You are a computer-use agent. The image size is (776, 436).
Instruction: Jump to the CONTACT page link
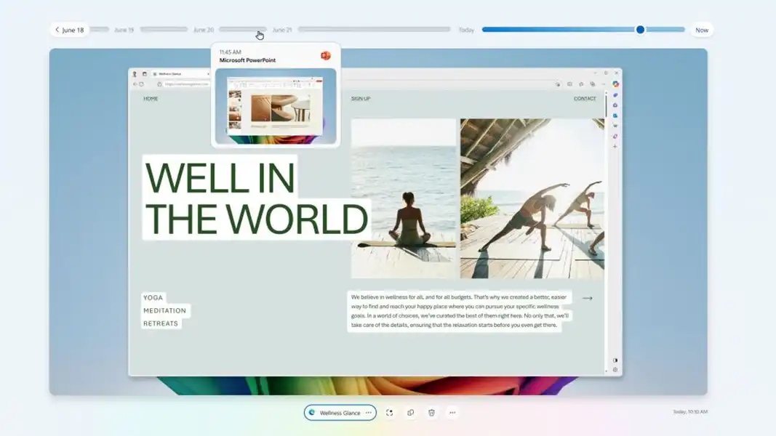tap(584, 99)
